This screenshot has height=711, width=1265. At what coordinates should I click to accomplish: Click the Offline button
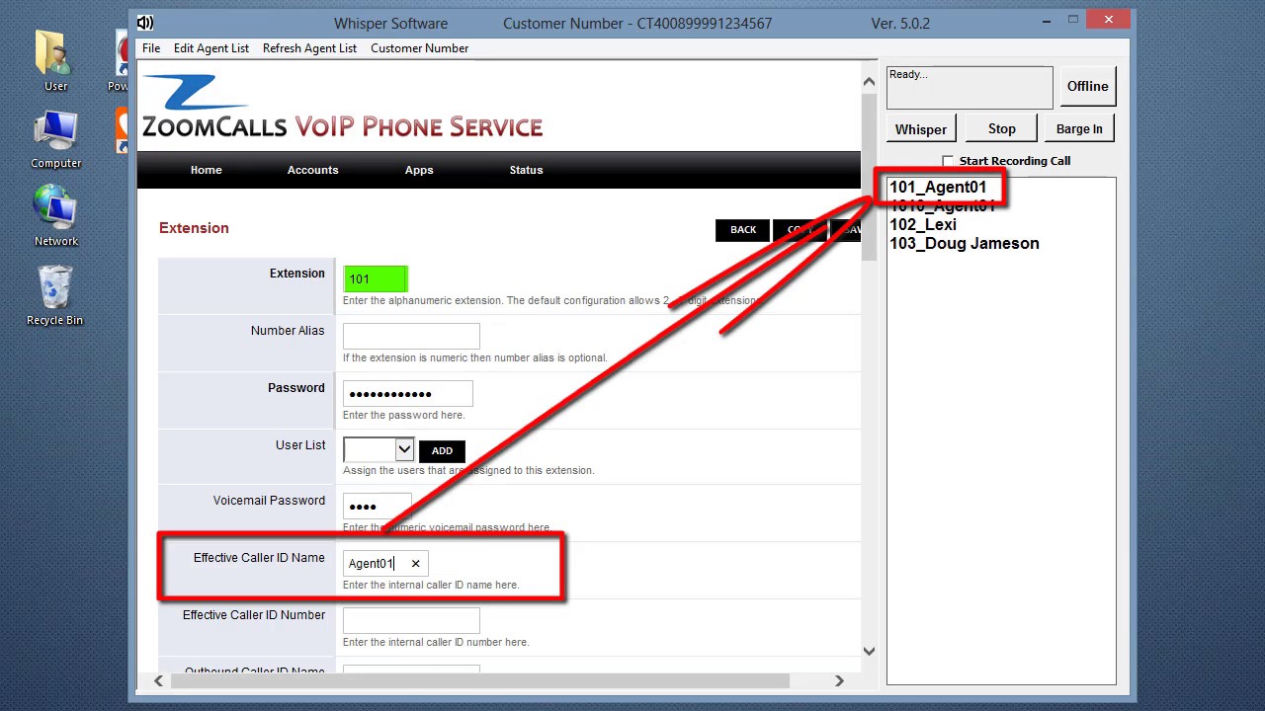tap(1087, 86)
